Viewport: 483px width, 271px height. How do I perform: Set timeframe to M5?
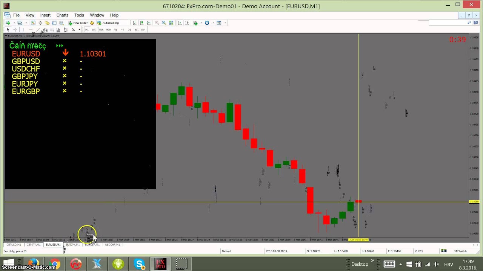click(94, 30)
